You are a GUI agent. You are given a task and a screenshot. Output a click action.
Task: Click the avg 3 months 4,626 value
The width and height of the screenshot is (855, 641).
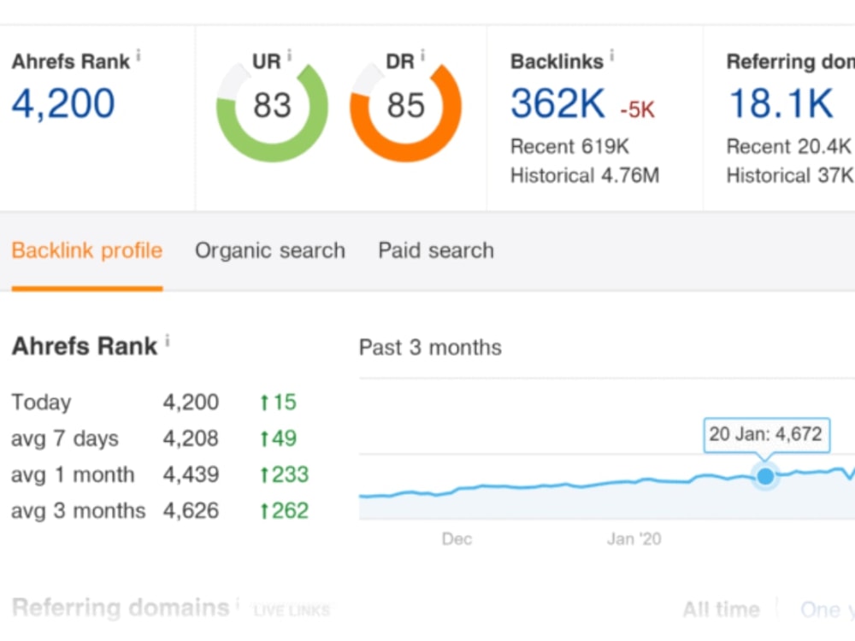pyautogui.click(x=191, y=511)
